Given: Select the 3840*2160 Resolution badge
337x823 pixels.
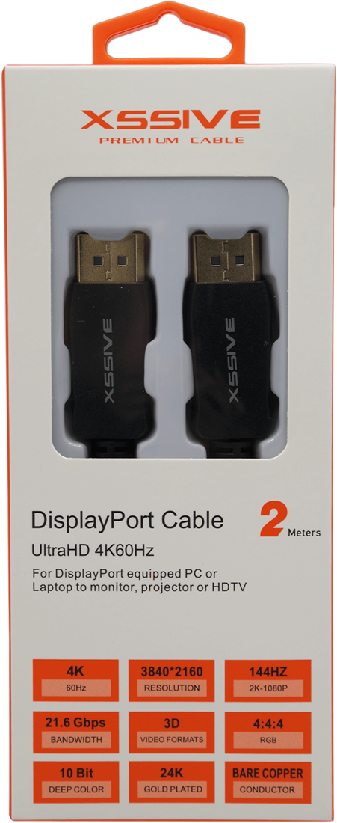Looking at the screenshot, I should coord(171,680).
